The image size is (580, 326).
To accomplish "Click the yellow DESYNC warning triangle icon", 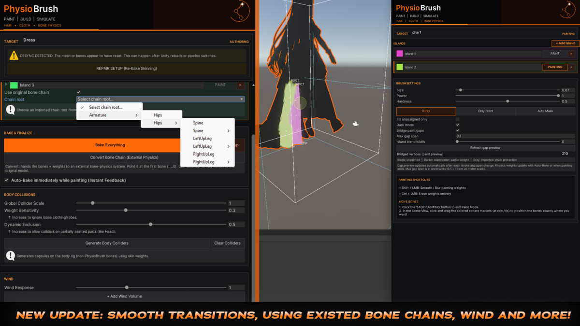I will pyautogui.click(x=14, y=56).
